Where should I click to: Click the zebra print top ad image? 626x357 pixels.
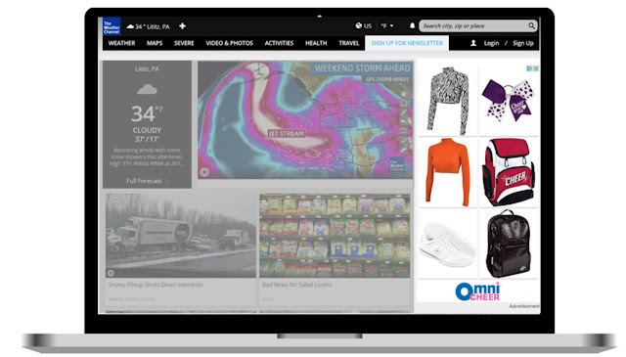click(x=447, y=100)
